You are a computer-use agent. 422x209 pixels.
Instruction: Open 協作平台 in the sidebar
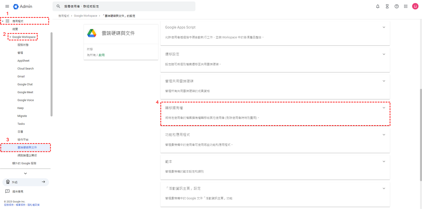[x=23, y=140]
